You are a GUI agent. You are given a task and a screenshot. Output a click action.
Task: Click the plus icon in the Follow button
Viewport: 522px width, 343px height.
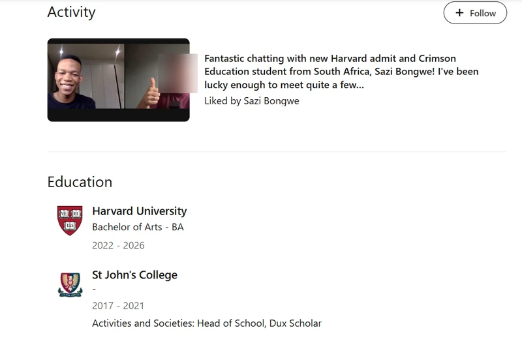459,13
